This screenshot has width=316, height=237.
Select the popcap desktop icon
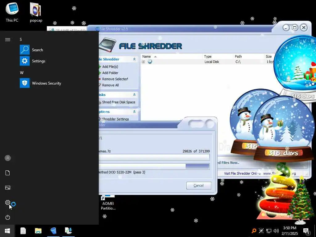(36, 12)
